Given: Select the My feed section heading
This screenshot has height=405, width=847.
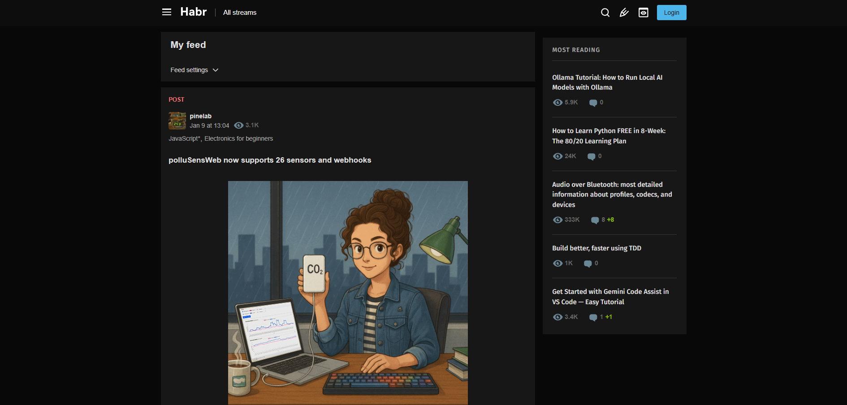Looking at the screenshot, I should click(x=188, y=45).
